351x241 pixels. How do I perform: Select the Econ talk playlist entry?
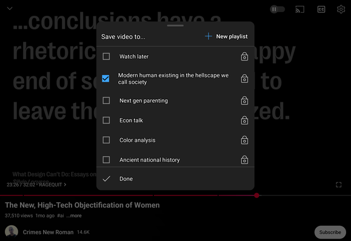point(175,120)
